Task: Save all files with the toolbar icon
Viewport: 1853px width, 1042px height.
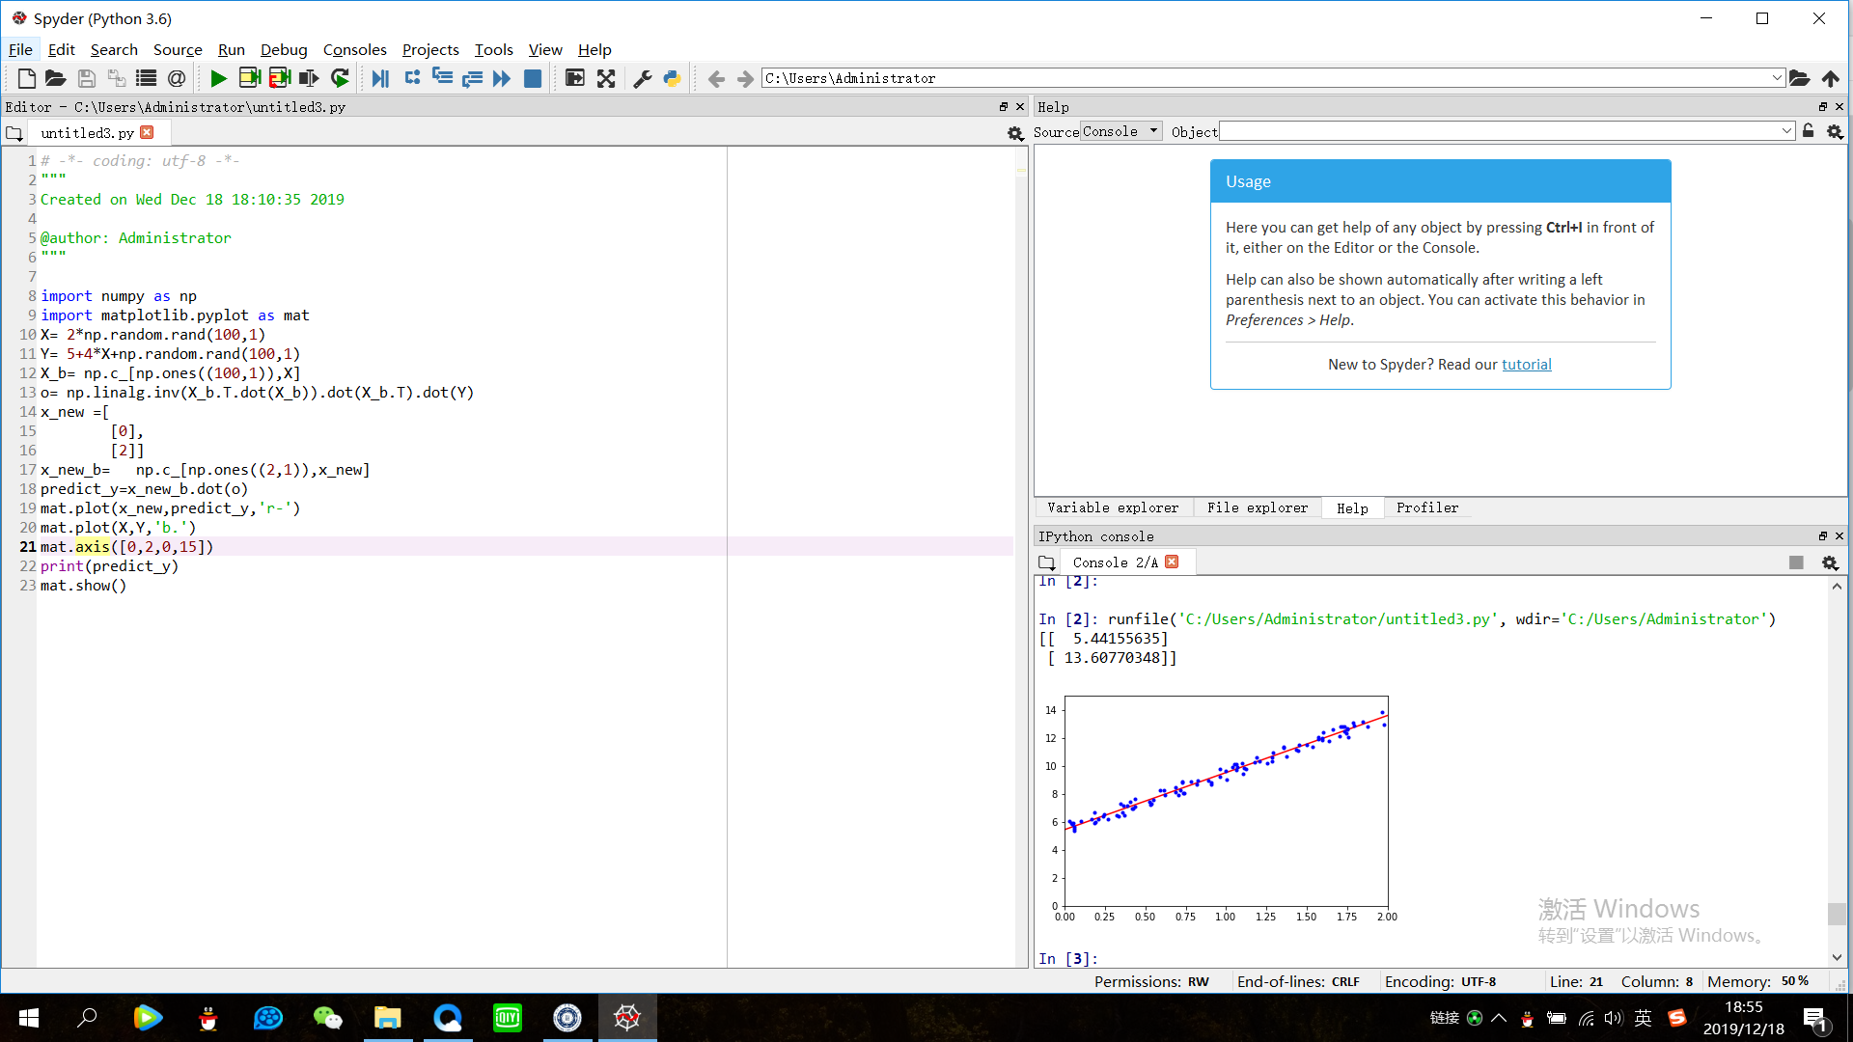Action: 117,79
